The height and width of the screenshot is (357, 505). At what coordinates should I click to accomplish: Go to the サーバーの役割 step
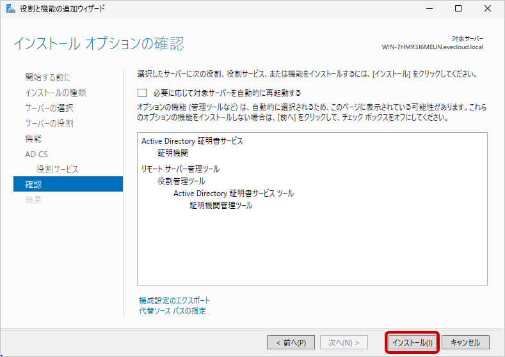tap(49, 123)
